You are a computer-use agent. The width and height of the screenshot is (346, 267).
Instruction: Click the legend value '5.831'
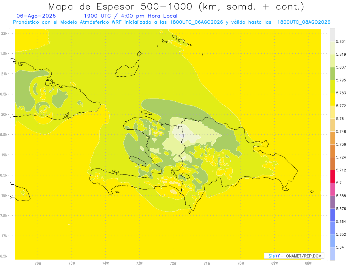point(341,41)
